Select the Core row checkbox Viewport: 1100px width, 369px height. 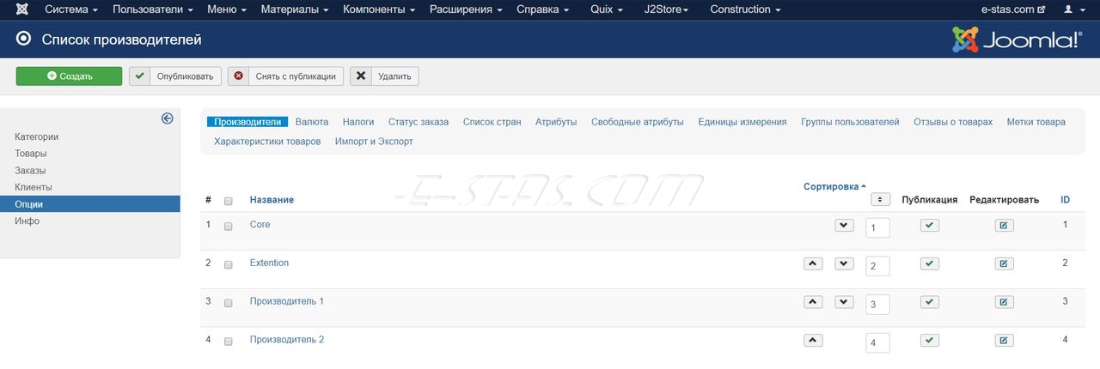[x=228, y=227]
